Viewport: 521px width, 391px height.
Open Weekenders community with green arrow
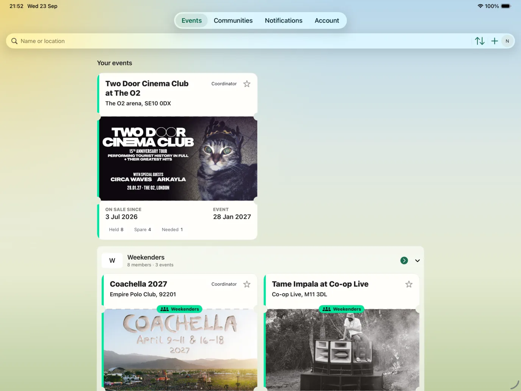[x=404, y=261]
